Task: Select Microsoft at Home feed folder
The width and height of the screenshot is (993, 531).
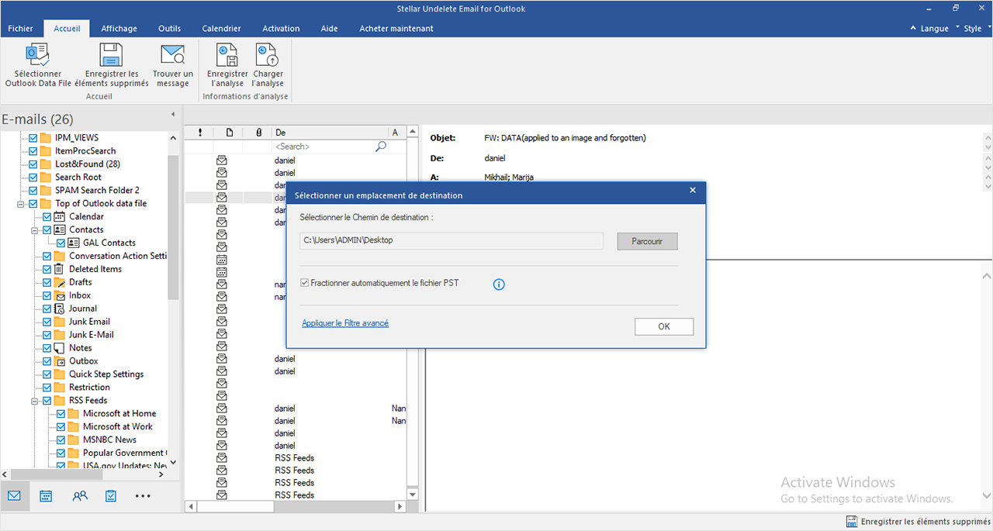Action: (119, 414)
